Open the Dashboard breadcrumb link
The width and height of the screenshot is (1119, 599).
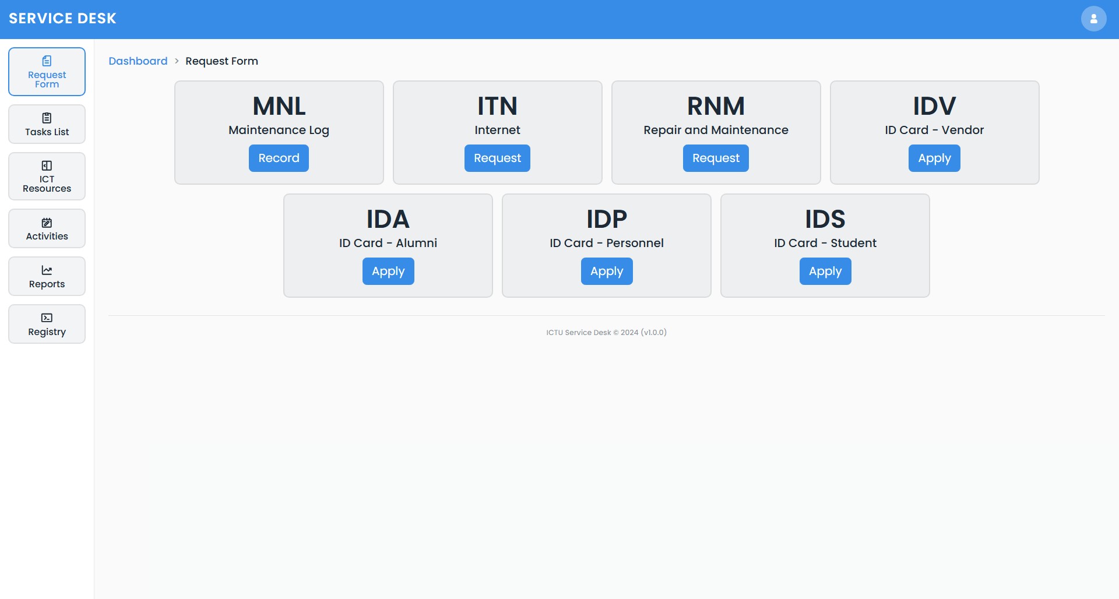138,61
